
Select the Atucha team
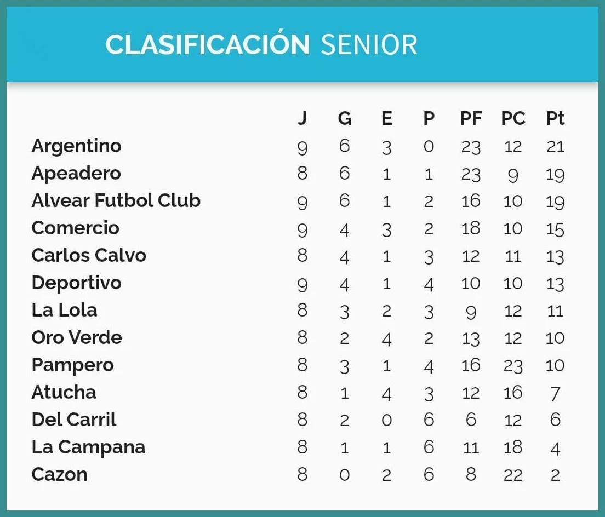pos(64,393)
